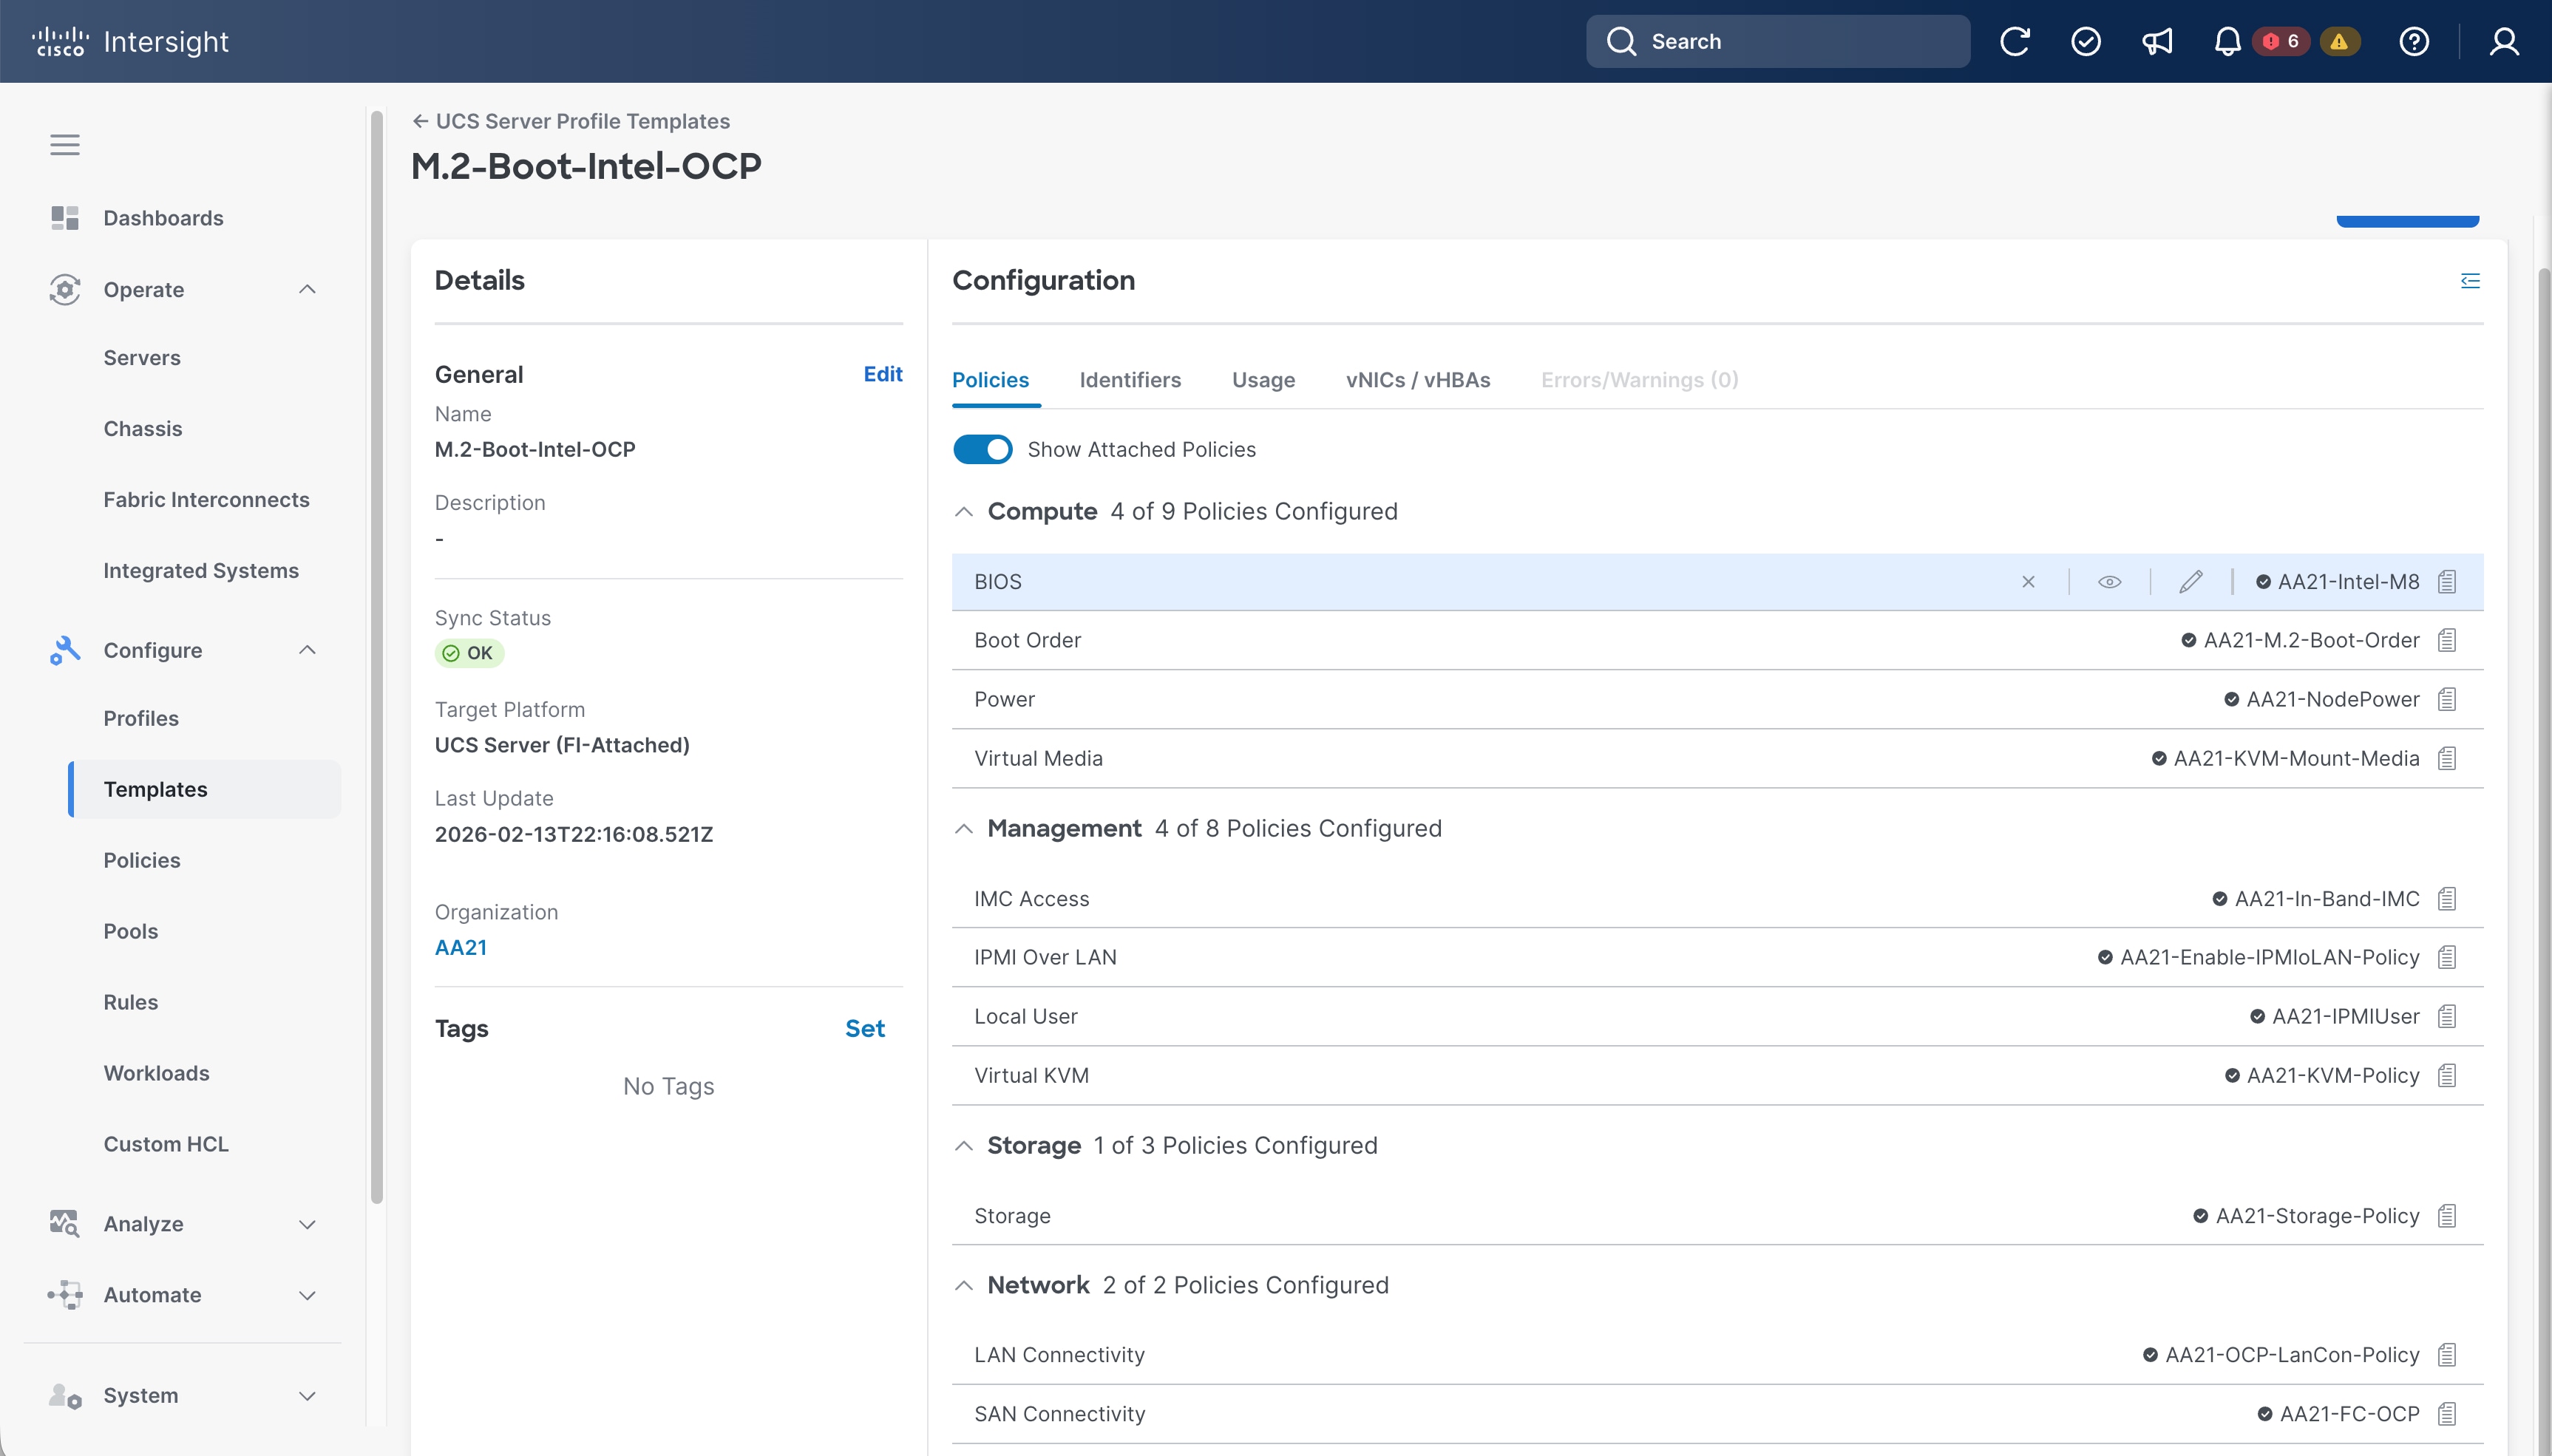Screen dimensions: 2552x1456
Task: Click the details icon next to AA21-M.2-Boot-Order
Action: tap(2447, 640)
